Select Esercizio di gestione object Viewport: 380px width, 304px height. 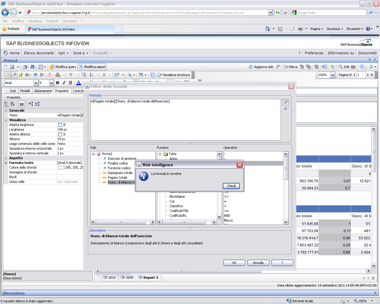point(122,159)
